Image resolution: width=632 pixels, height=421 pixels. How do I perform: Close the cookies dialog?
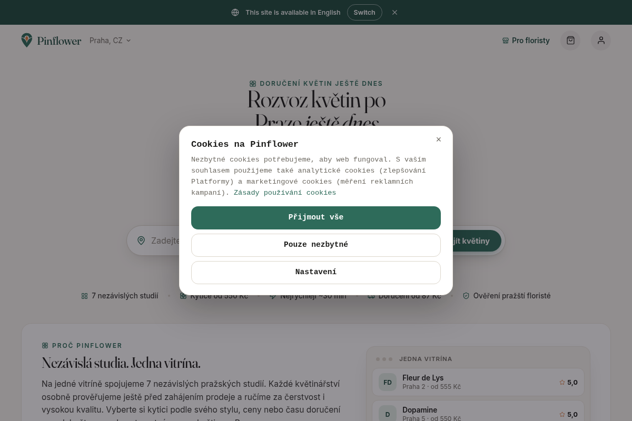(x=439, y=139)
